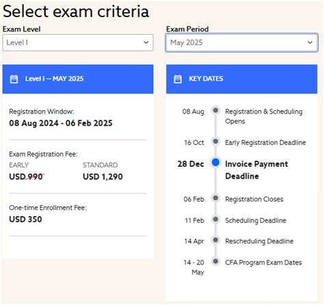Click the 06 Feb timeline dot

pyautogui.click(x=215, y=198)
